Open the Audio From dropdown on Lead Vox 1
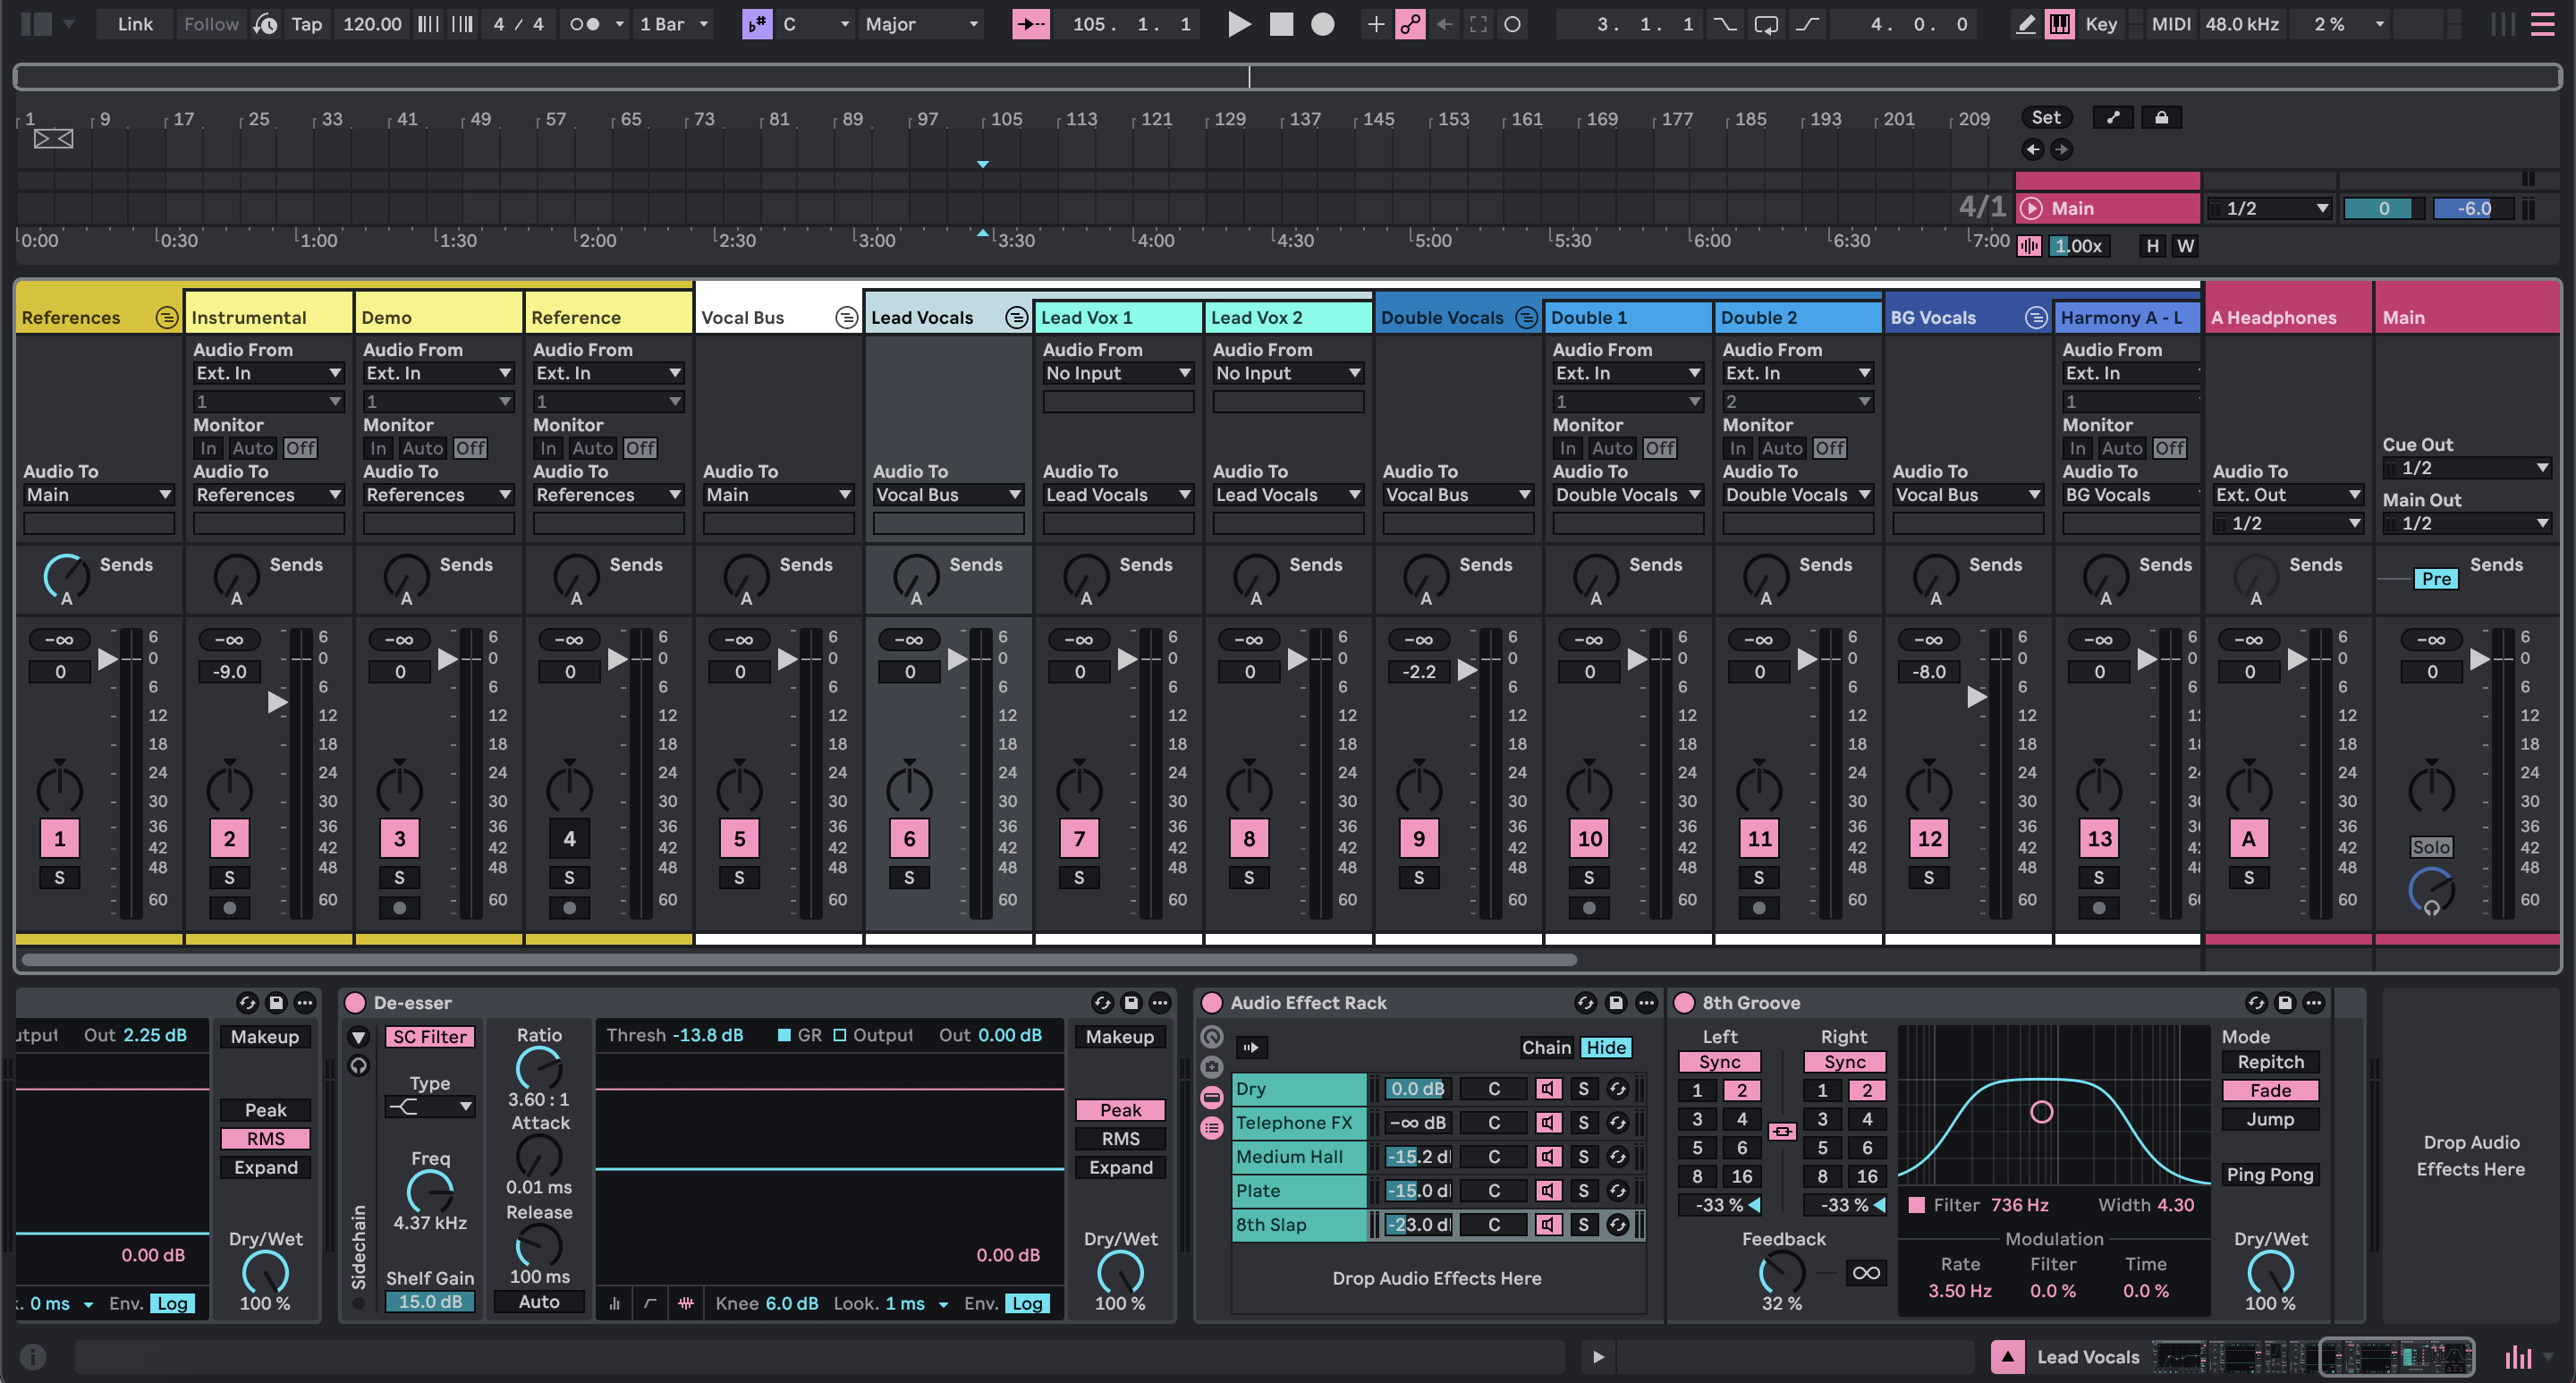This screenshot has width=2576, height=1383. [1118, 373]
